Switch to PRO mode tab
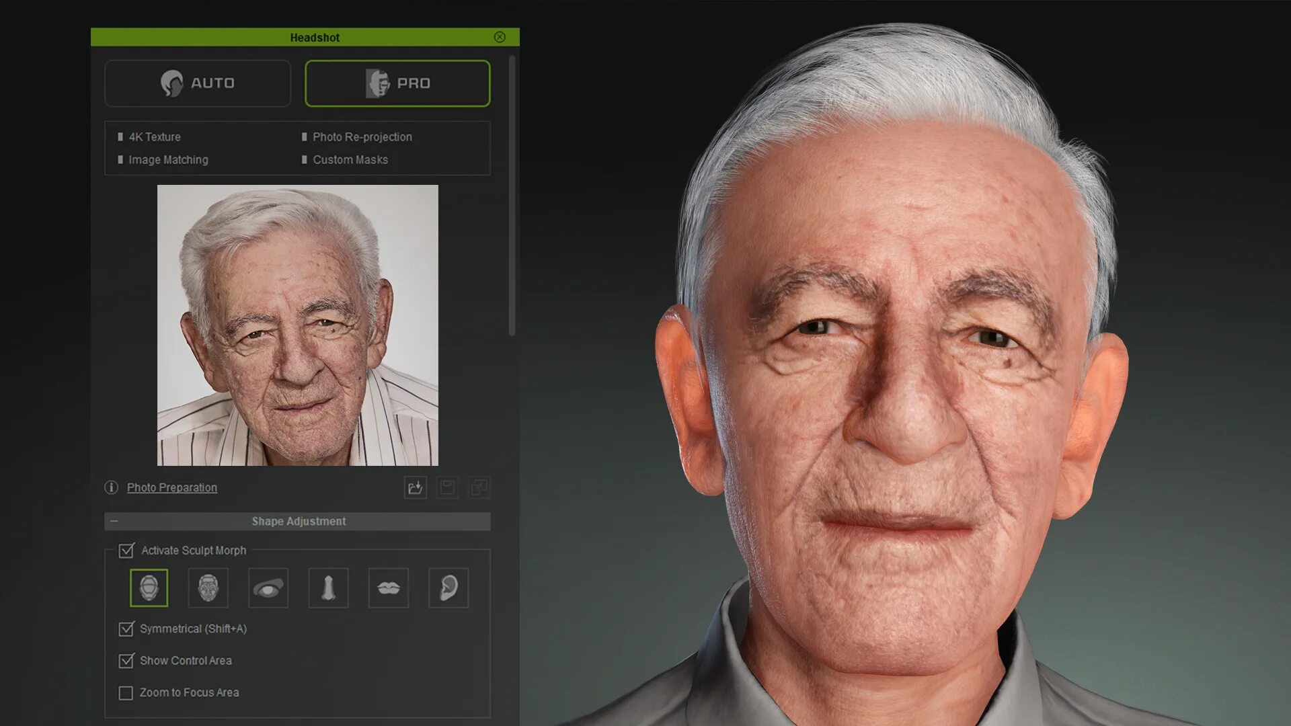This screenshot has width=1291, height=726. (397, 83)
